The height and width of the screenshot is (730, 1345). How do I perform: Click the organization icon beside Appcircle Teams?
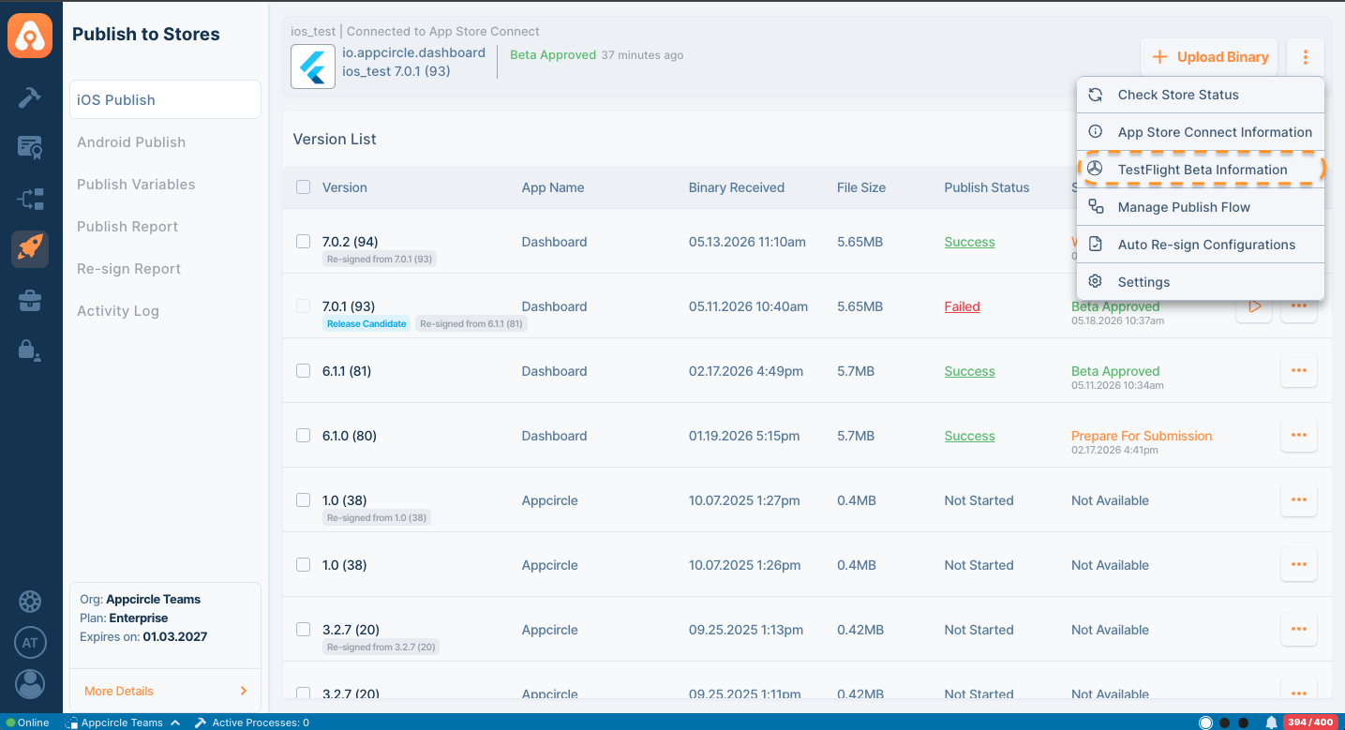[71, 723]
